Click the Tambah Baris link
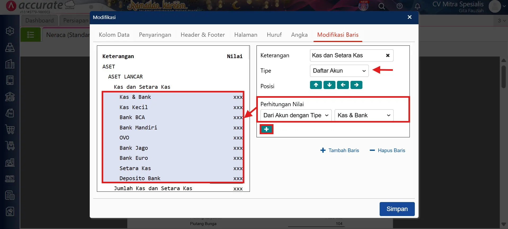The image size is (508, 229). (340, 151)
